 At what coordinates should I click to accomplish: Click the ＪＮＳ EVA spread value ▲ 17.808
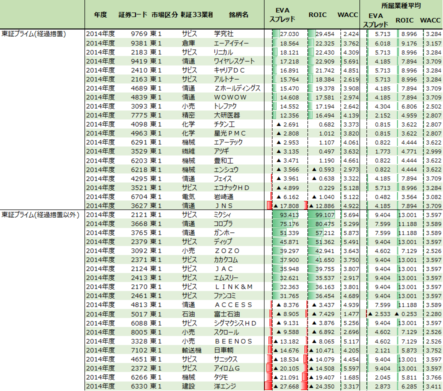286,205
